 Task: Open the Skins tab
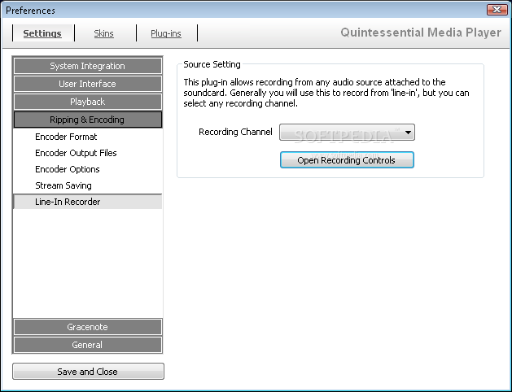(x=104, y=33)
